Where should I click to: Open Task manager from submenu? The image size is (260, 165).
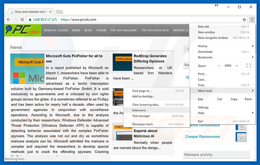point(157,116)
